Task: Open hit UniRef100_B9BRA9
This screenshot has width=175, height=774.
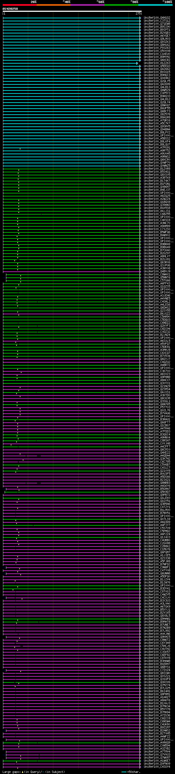Action: click(157, 245)
